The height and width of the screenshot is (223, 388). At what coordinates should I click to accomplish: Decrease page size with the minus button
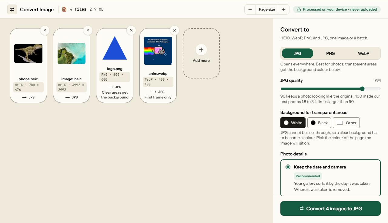pyautogui.click(x=250, y=9)
